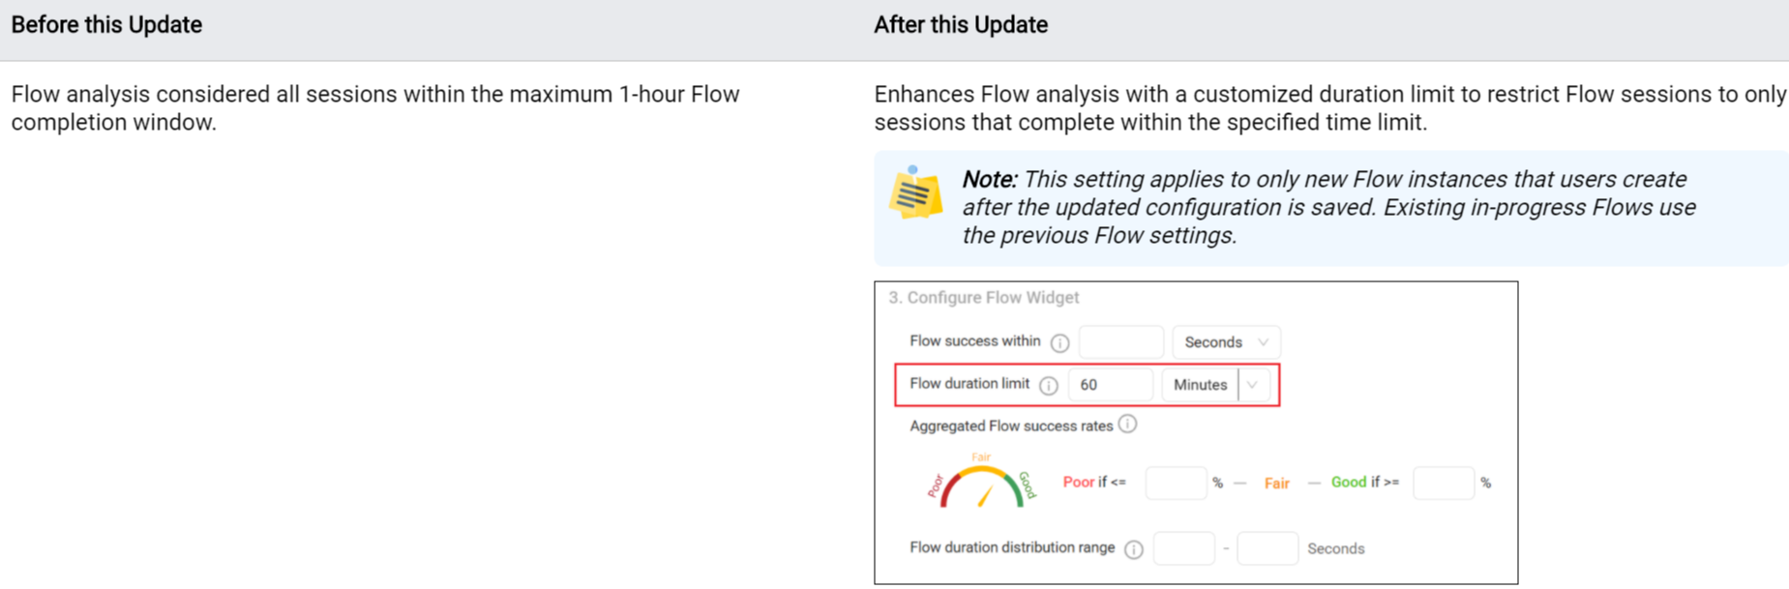Click the Flow success within info icon

[1060, 342]
